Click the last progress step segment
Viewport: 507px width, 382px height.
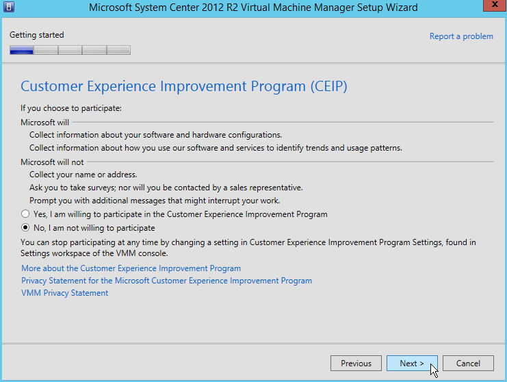tap(118, 50)
